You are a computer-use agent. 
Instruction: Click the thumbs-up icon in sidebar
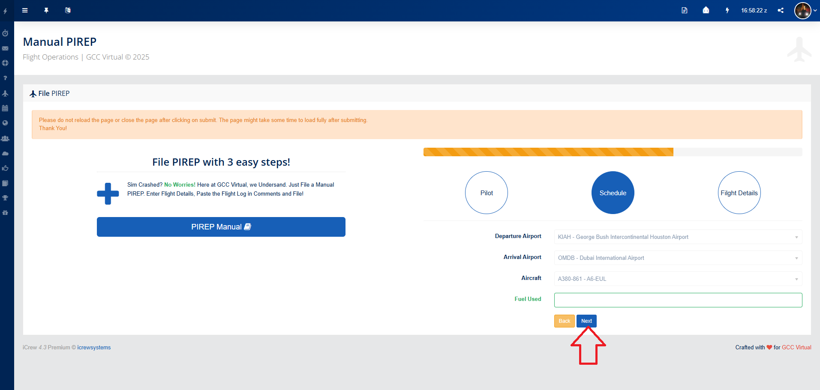tap(5, 168)
